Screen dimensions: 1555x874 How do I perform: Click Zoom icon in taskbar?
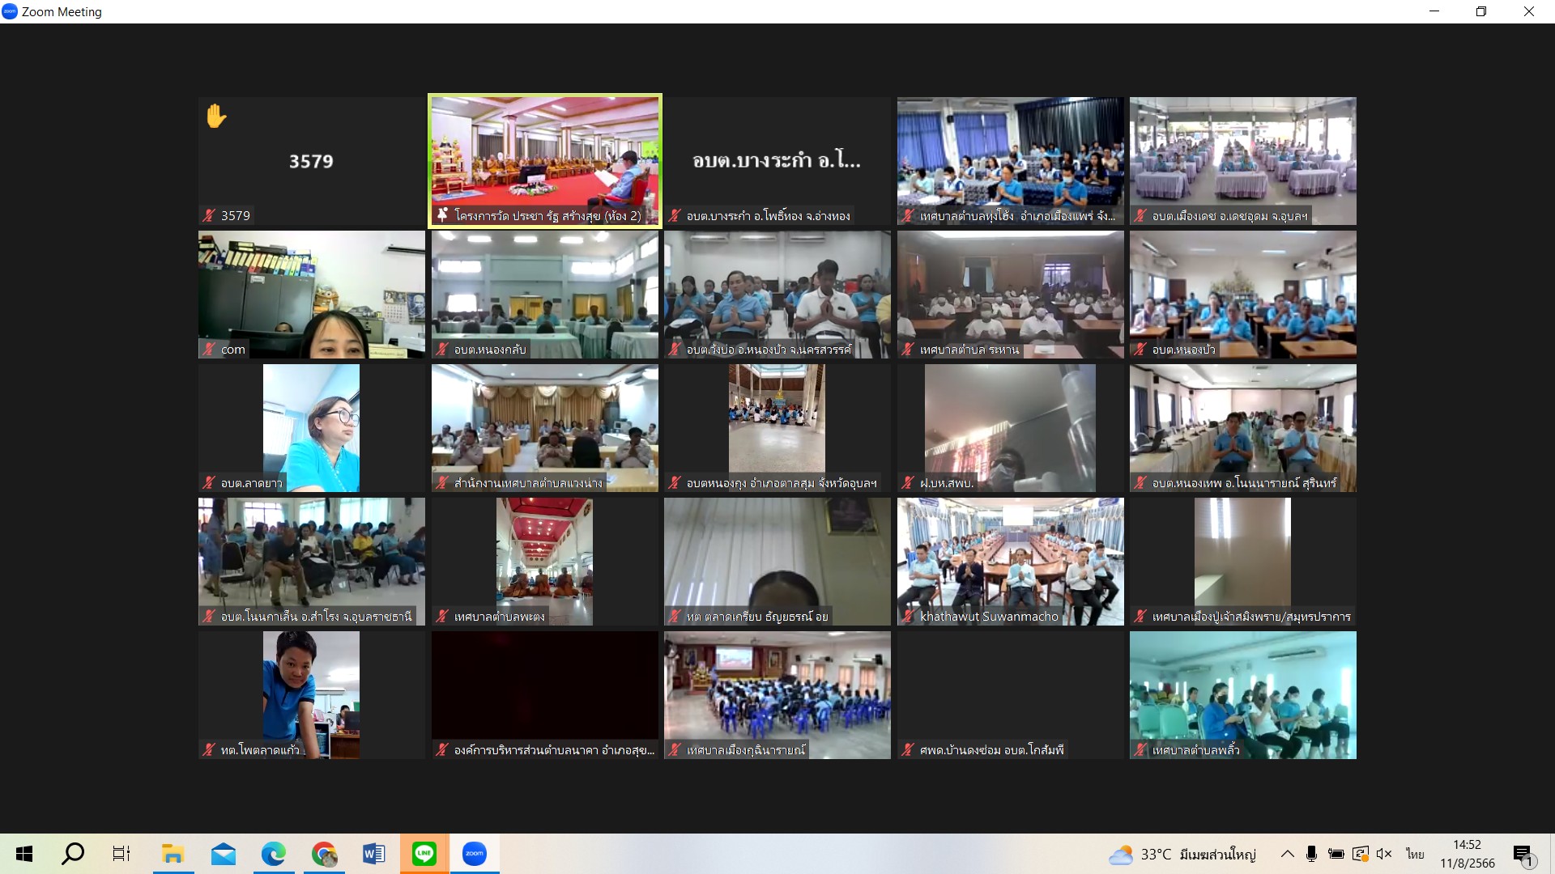[x=475, y=854]
